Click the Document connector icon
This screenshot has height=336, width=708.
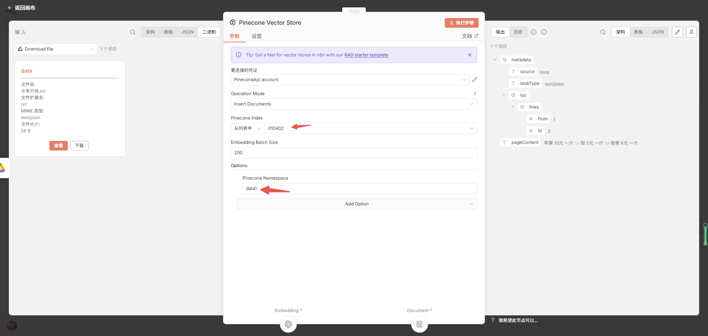[419, 324]
